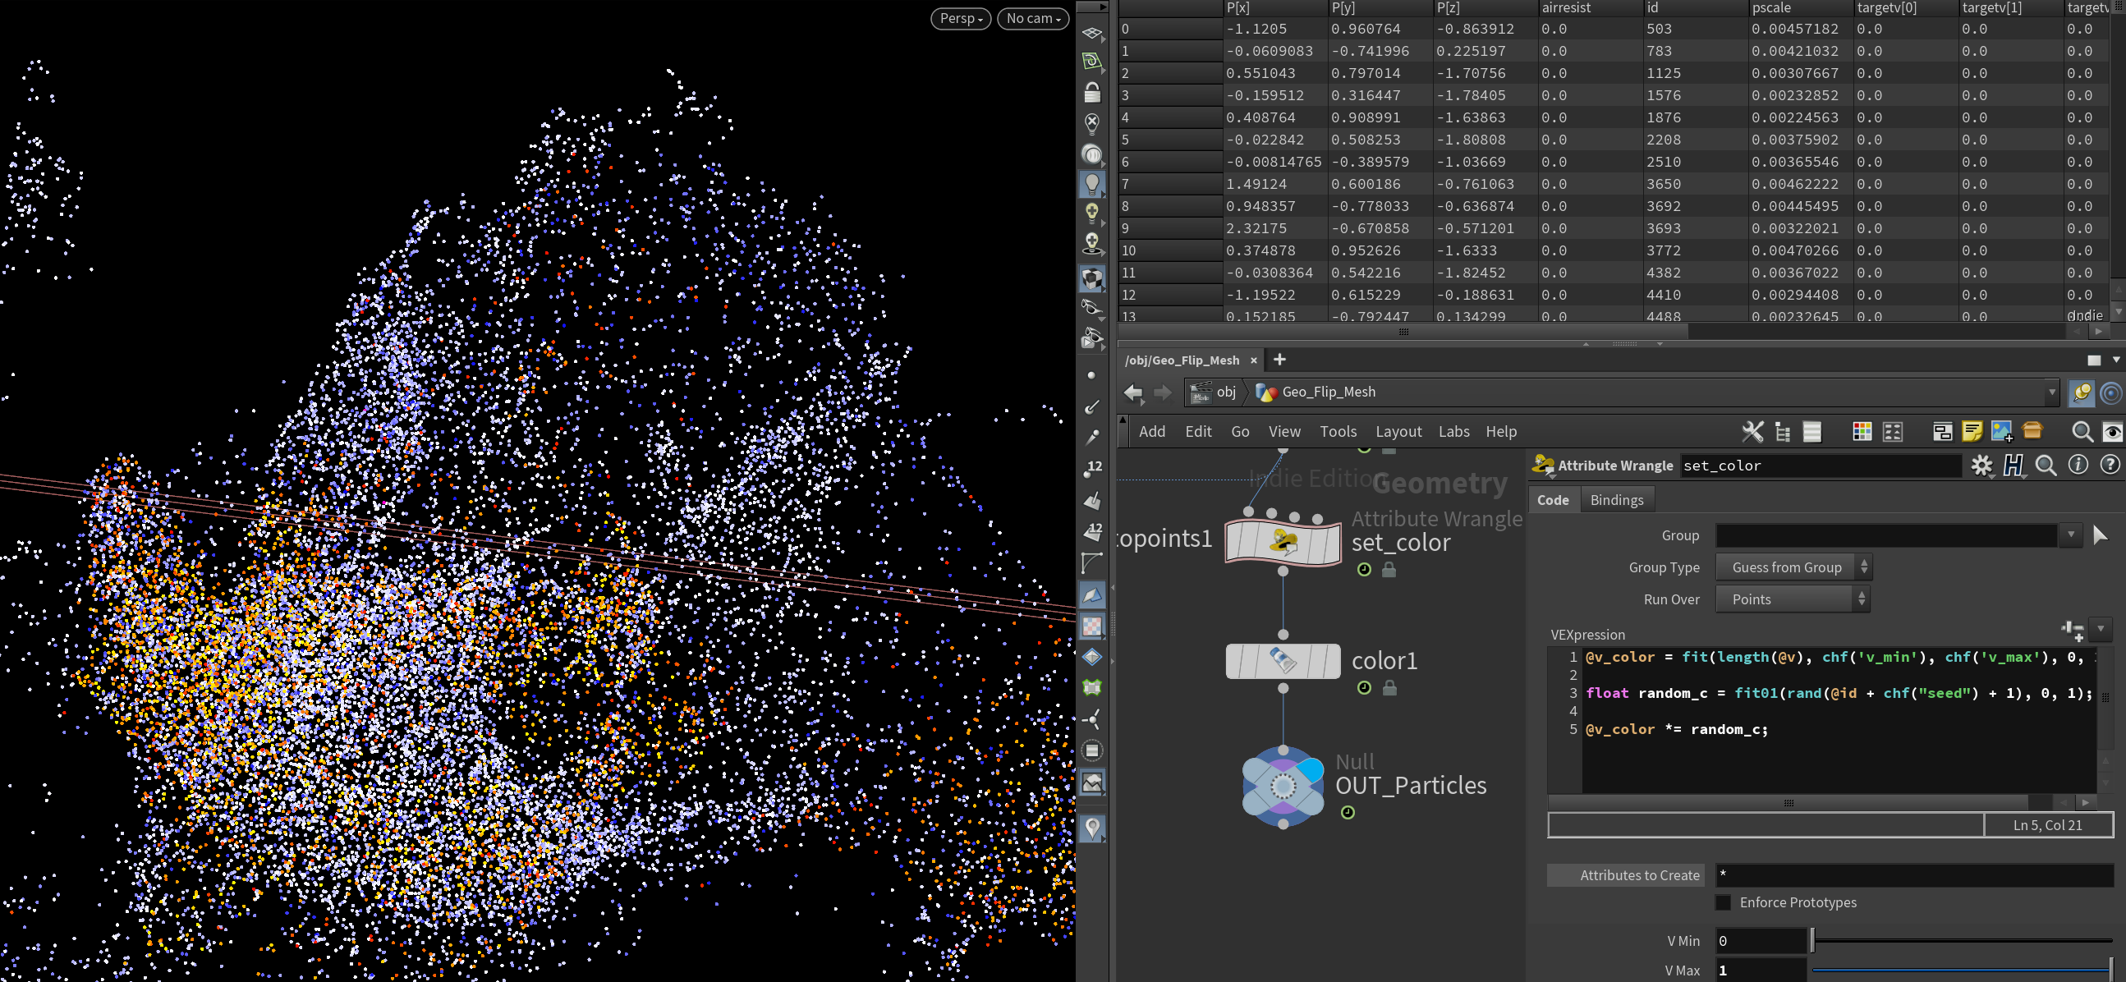
Task: Open the Run Over Points dropdown
Action: click(x=1792, y=600)
